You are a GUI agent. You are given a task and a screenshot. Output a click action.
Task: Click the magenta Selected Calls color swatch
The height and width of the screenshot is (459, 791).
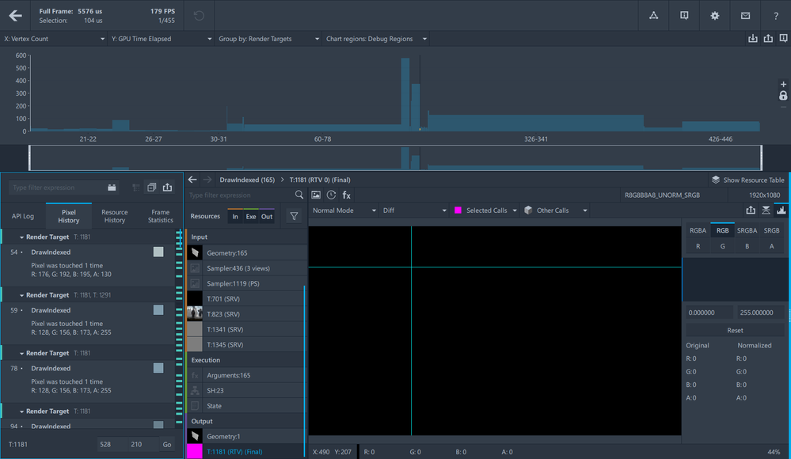458,211
